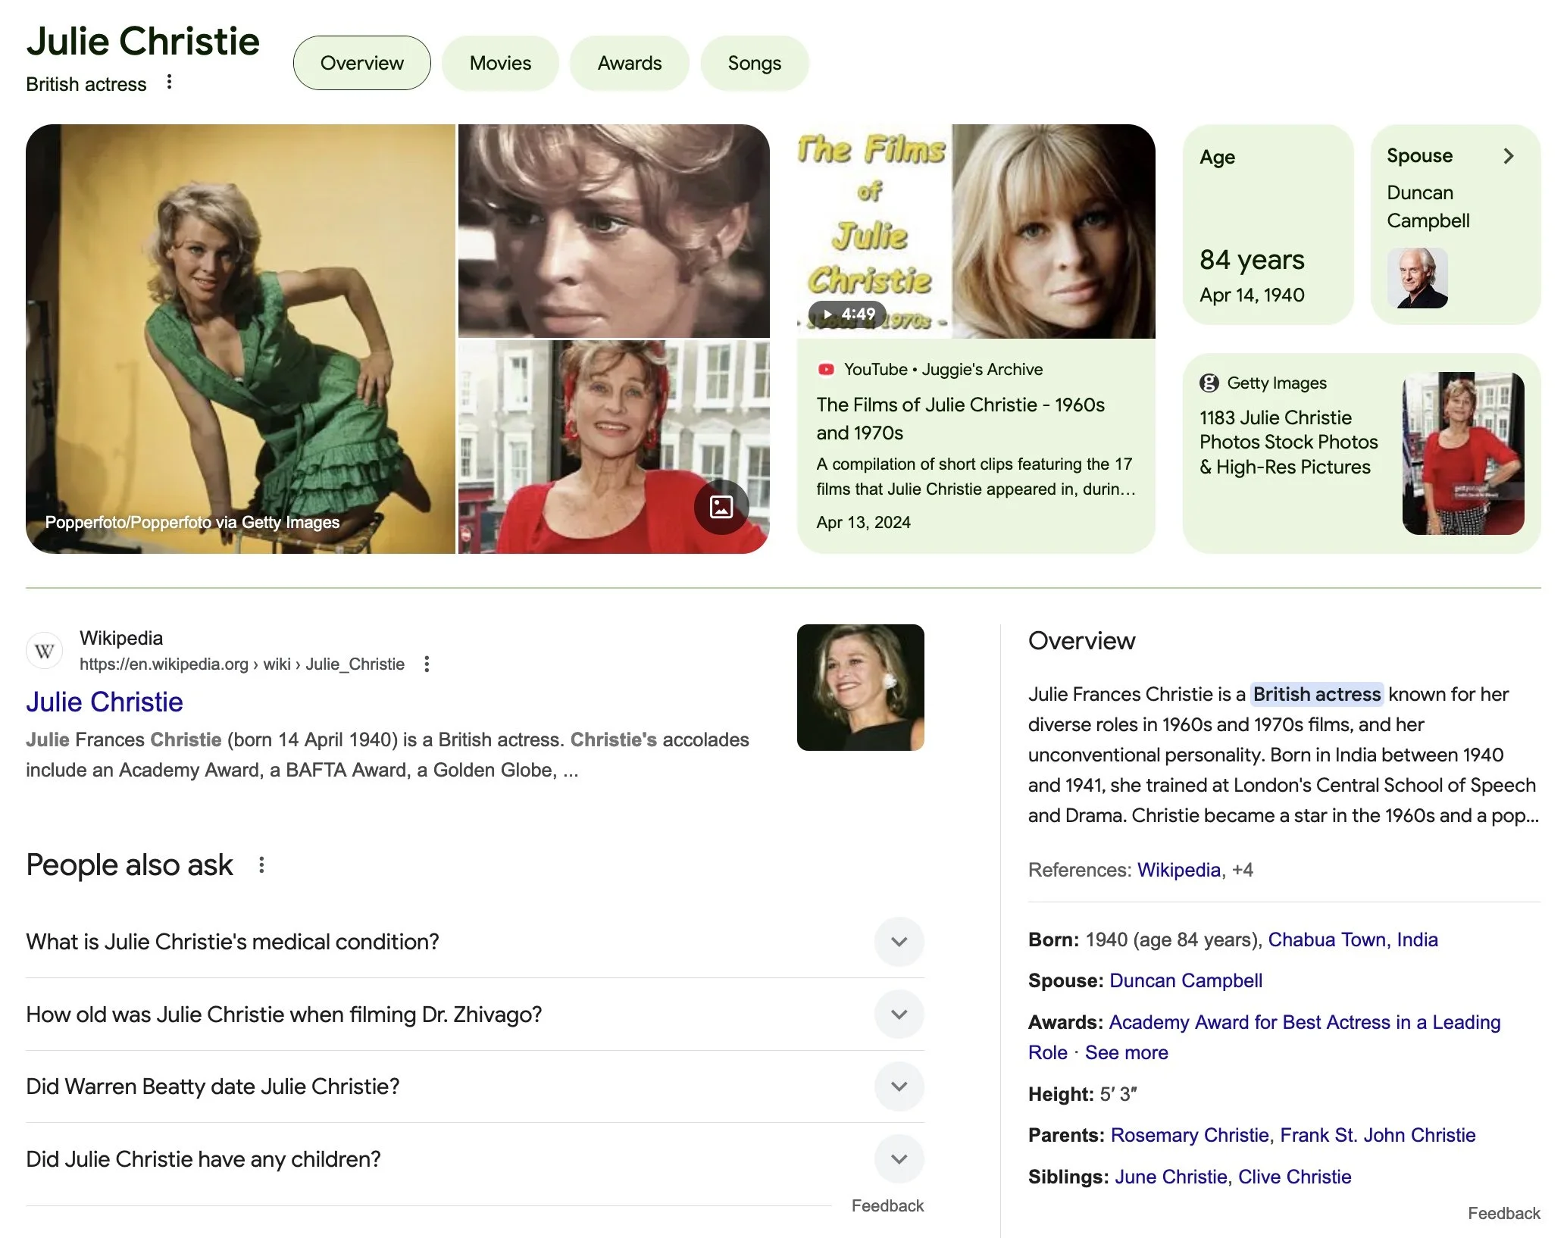Play the 4:49 YouTube video
Image resolution: width=1567 pixels, height=1238 pixels.
pyautogui.click(x=847, y=314)
